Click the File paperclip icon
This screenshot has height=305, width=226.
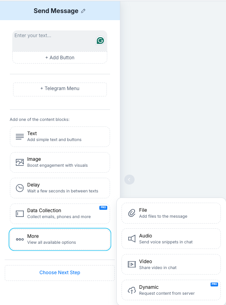132,213
